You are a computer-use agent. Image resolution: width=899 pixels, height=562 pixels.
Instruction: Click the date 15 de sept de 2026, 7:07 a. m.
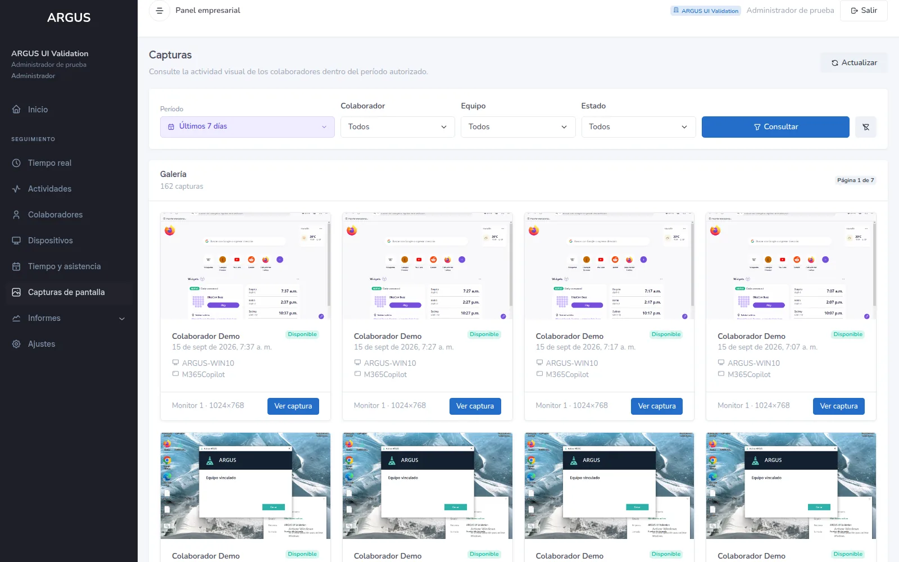[x=768, y=347]
